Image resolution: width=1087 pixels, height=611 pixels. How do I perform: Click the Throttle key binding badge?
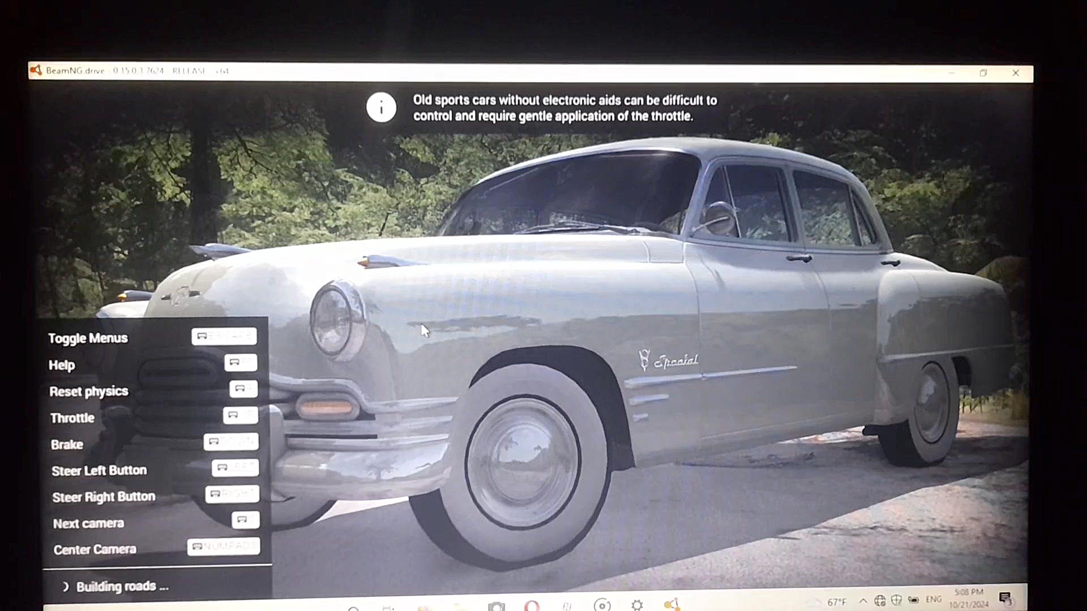241,415
